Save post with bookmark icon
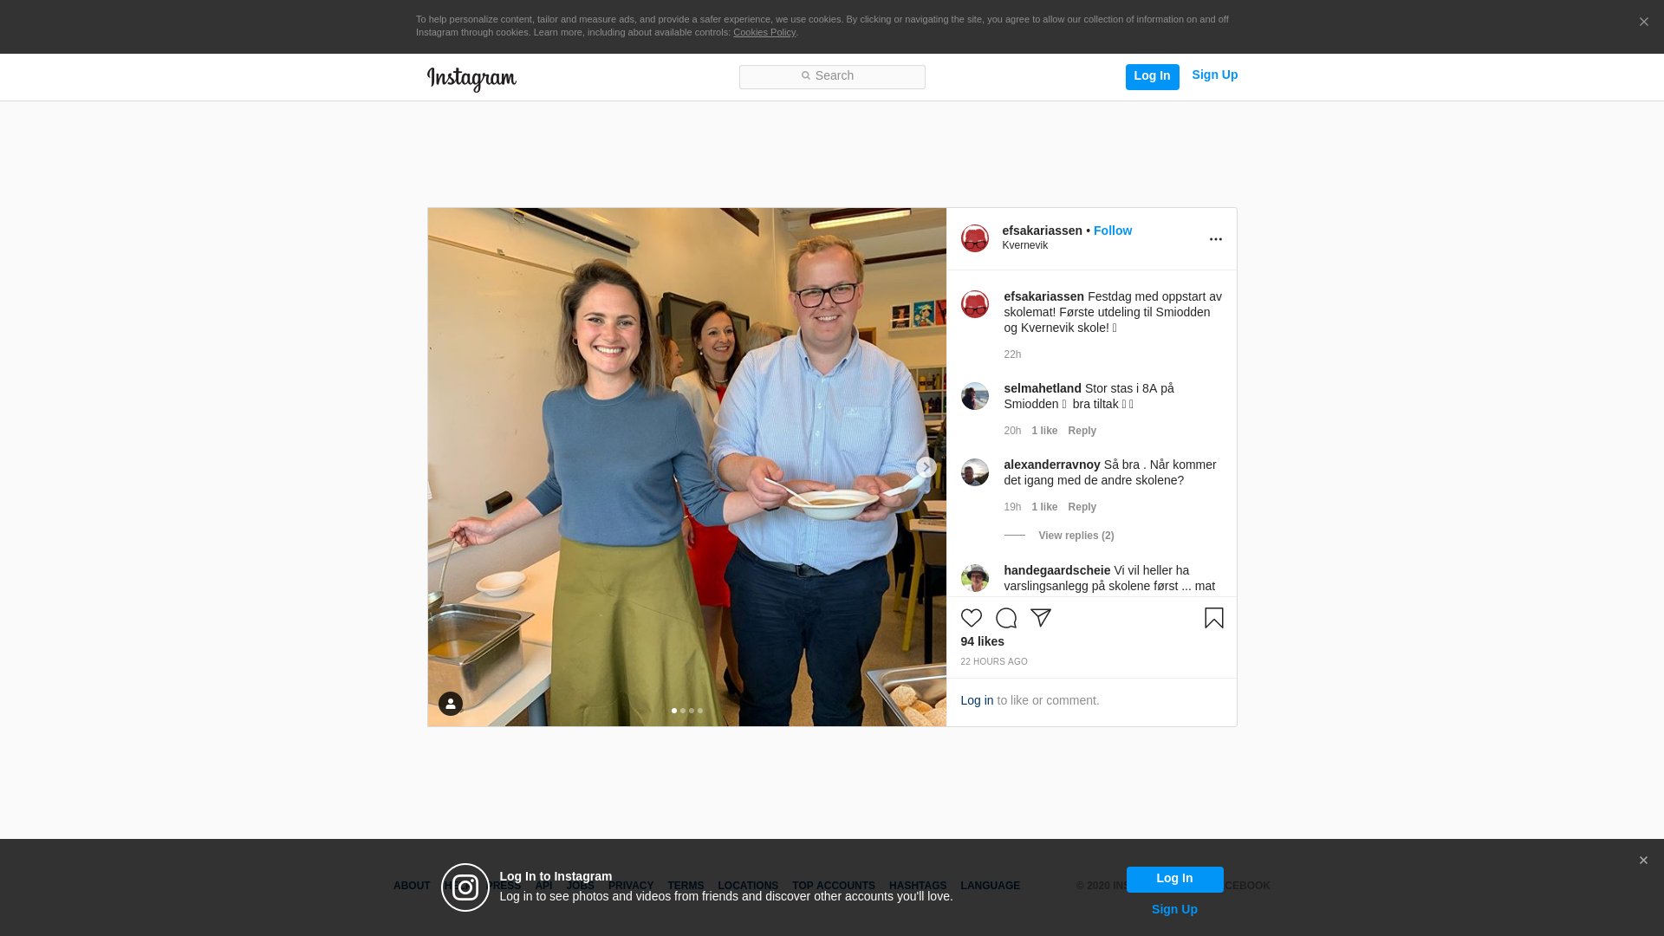The width and height of the screenshot is (1664, 936). (1214, 618)
